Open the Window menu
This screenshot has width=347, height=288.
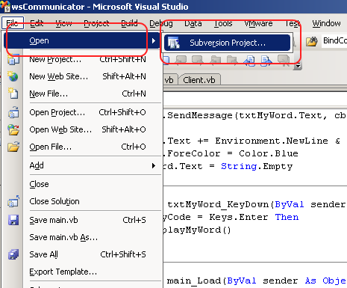click(x=326, y=23)
